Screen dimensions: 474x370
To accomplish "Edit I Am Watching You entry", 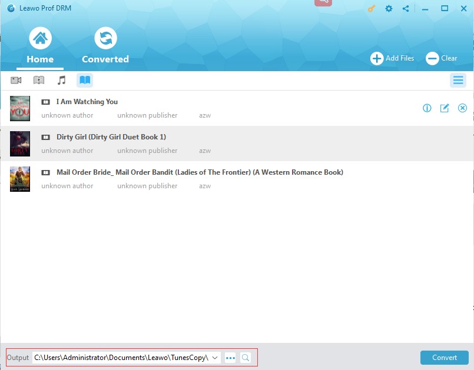I will (445, 108).
